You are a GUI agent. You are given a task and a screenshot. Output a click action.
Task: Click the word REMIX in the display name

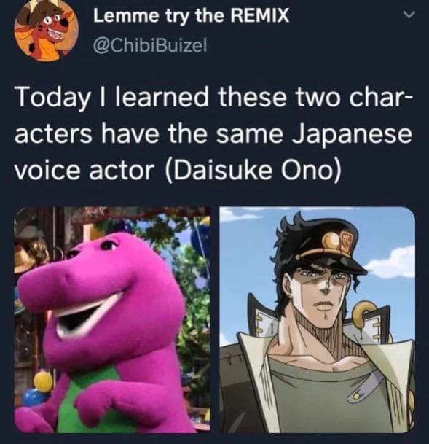pyautogui.click(x=259, y=15)
